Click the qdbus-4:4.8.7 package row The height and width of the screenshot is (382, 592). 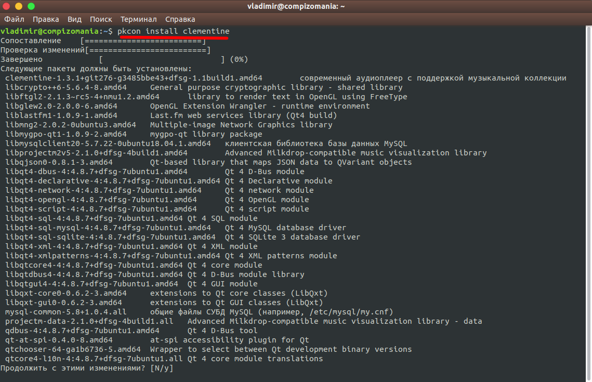click(131, 330)
